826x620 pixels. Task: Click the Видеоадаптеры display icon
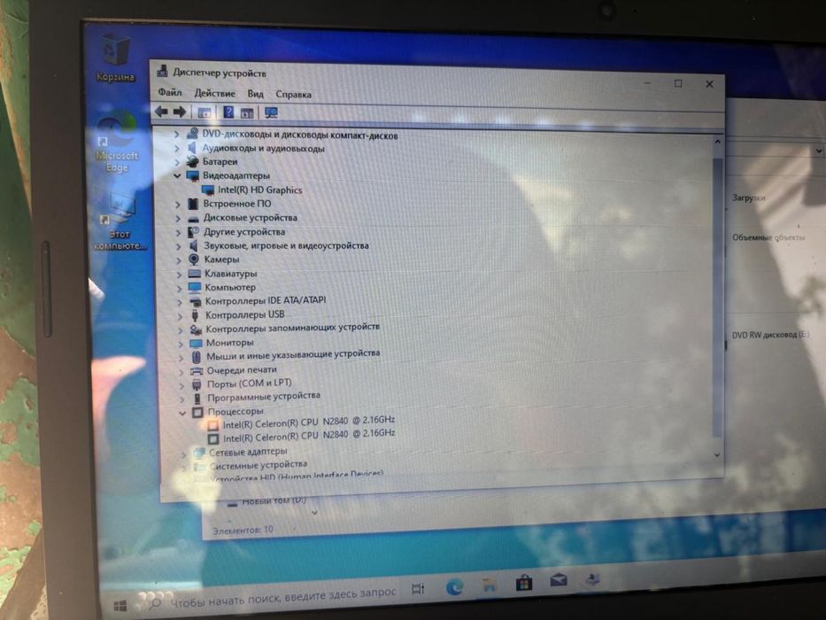193,175
